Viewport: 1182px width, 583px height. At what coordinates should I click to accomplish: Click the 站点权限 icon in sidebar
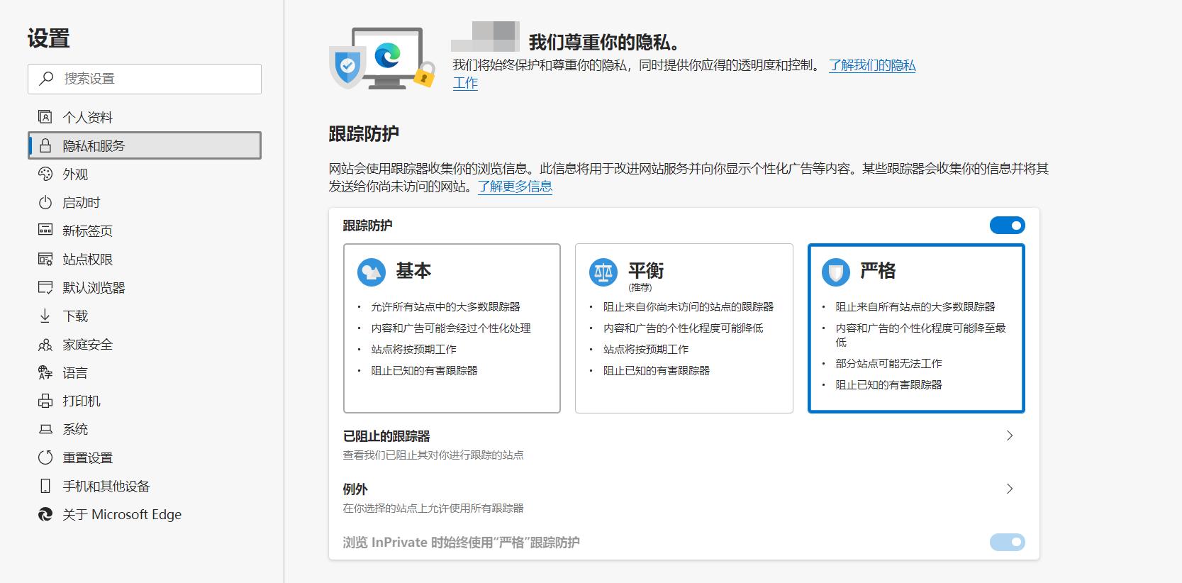click(45, 259)
